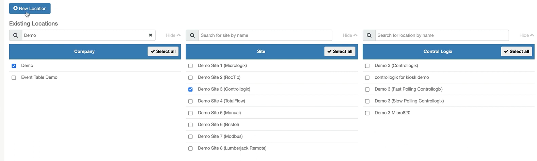This screenshot has width=537, height=161.
Task: Click the company search magnifier icon
Action: click(x=16, y=35)
